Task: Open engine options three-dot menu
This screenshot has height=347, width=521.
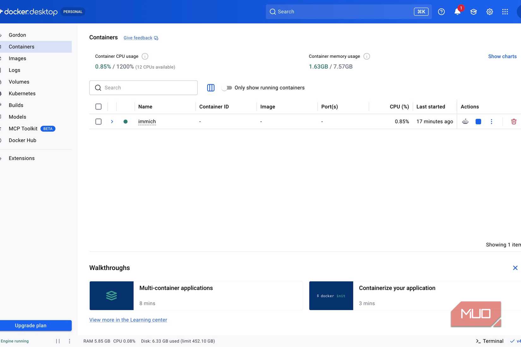Action: point(69,341)
